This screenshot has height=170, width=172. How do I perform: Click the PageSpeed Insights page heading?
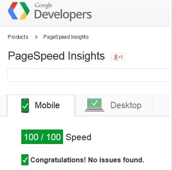click(56, 56)
